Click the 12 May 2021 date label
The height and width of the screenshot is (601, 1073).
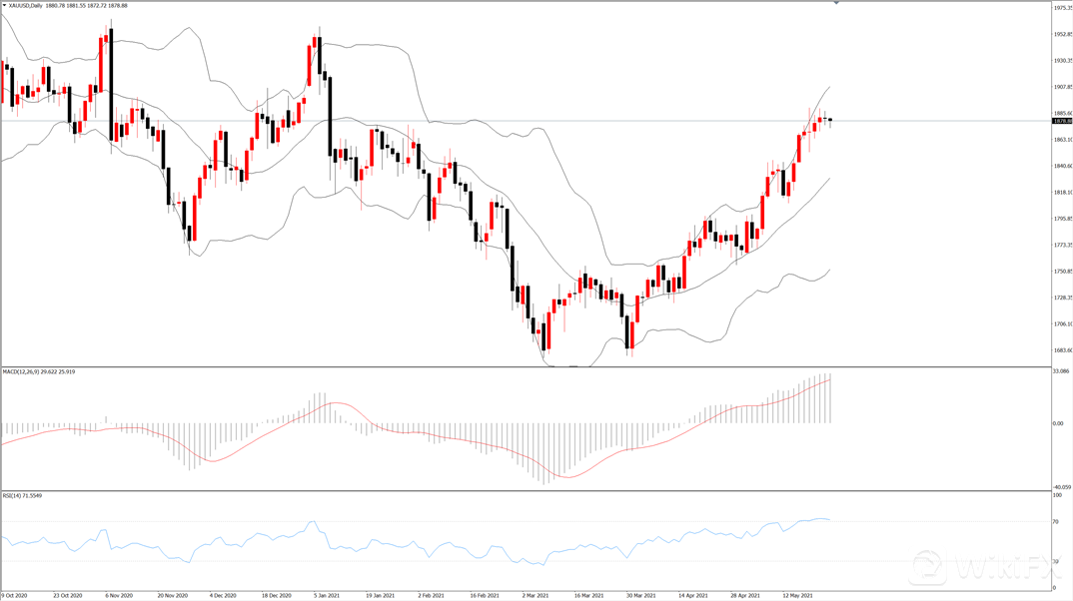[x=797, y=595]
